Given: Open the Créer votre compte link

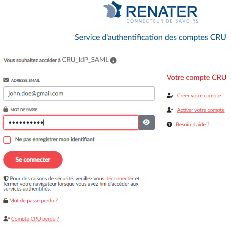Looking at the screenshot, I should (199, 96).
